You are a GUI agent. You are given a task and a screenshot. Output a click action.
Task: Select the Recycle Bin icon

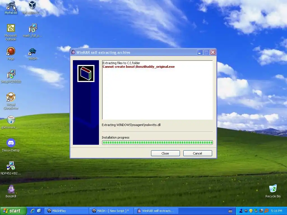[273, 191]
